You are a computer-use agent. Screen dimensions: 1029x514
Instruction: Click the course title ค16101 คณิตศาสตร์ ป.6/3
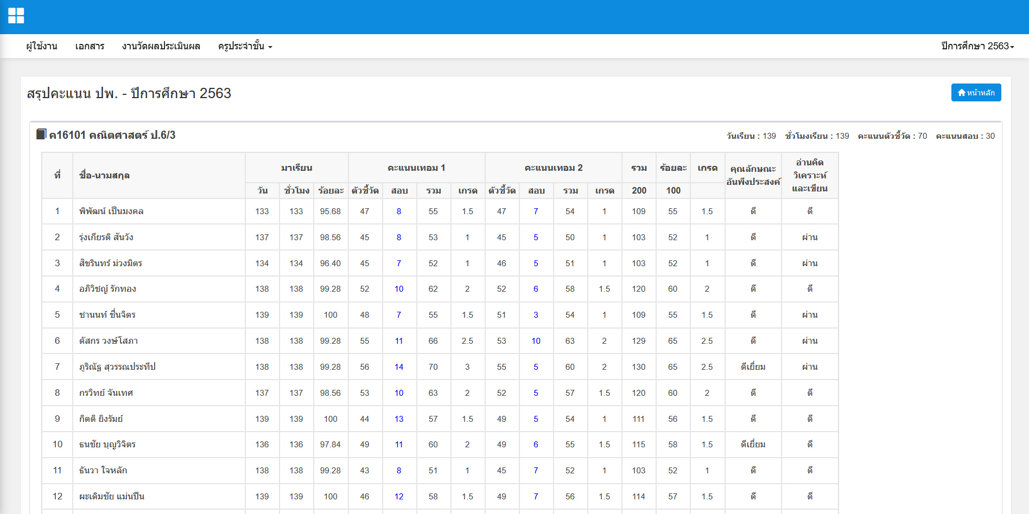tap(112, 135)
